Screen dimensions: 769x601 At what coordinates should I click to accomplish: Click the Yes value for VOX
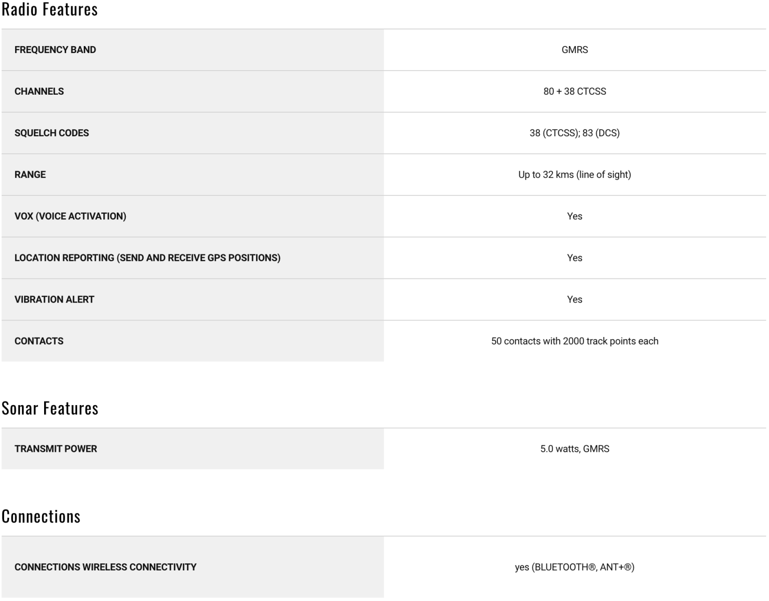pyautogui.click(x=574, y=216)
